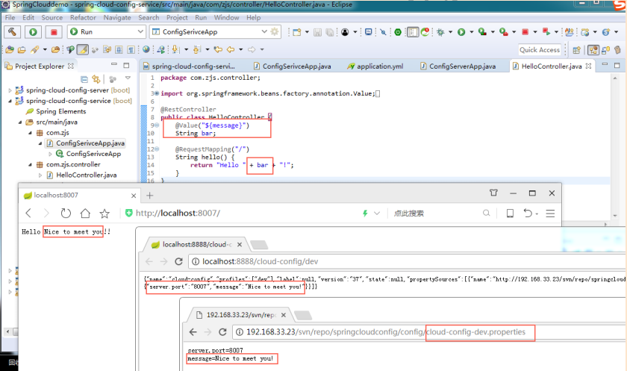Toggle Mark Occurrences highlighter icon
The image size is (627, 371).
pyautogui.click(x=82, y=49)
